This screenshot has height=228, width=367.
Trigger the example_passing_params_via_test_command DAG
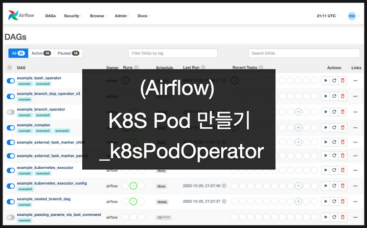325,217
